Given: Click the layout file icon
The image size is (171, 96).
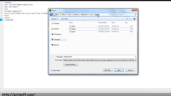Looking at the screenshot, I should coord(70,31).
